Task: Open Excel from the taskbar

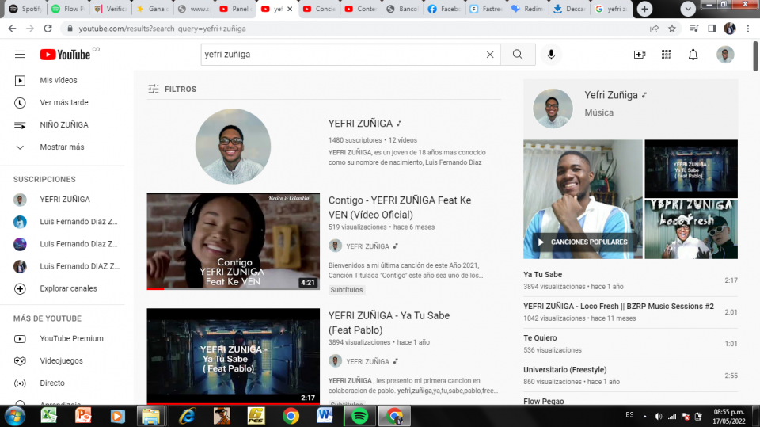Action: pyautogui.click(x=48, y=417)
